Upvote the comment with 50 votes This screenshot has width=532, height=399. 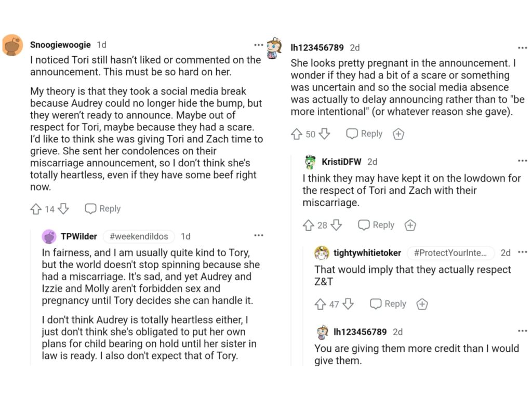(x=297, y=134)
